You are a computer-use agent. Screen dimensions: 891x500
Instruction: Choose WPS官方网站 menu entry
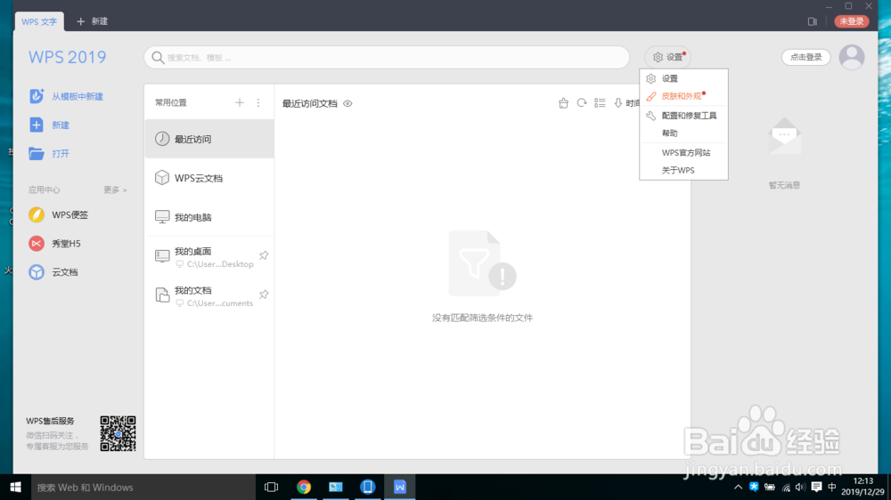683,152
